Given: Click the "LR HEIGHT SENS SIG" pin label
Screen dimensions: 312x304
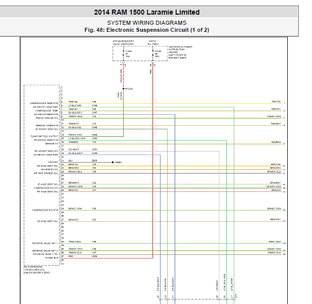Looking at the screenshot, I should click(x=47, y=129).
